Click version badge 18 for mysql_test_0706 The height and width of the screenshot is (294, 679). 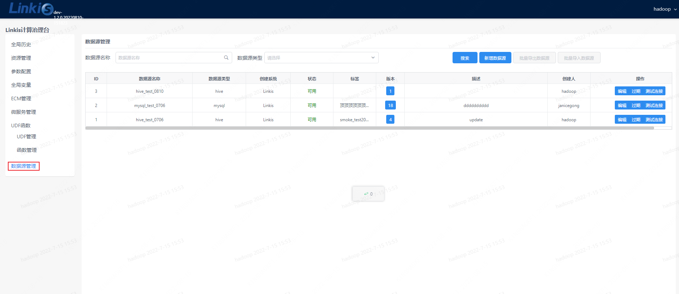(390, 106)
